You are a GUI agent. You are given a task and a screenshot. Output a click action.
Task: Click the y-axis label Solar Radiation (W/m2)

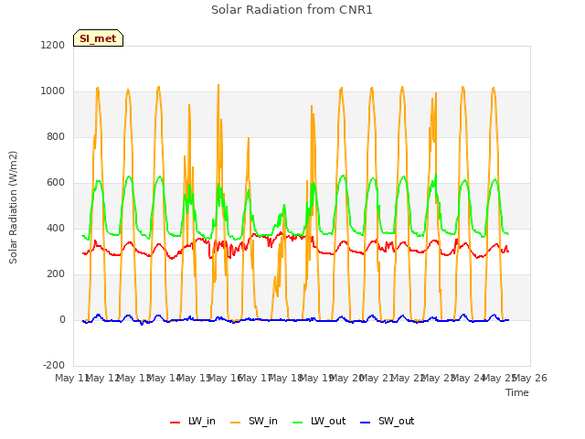[x=13, y=208]
